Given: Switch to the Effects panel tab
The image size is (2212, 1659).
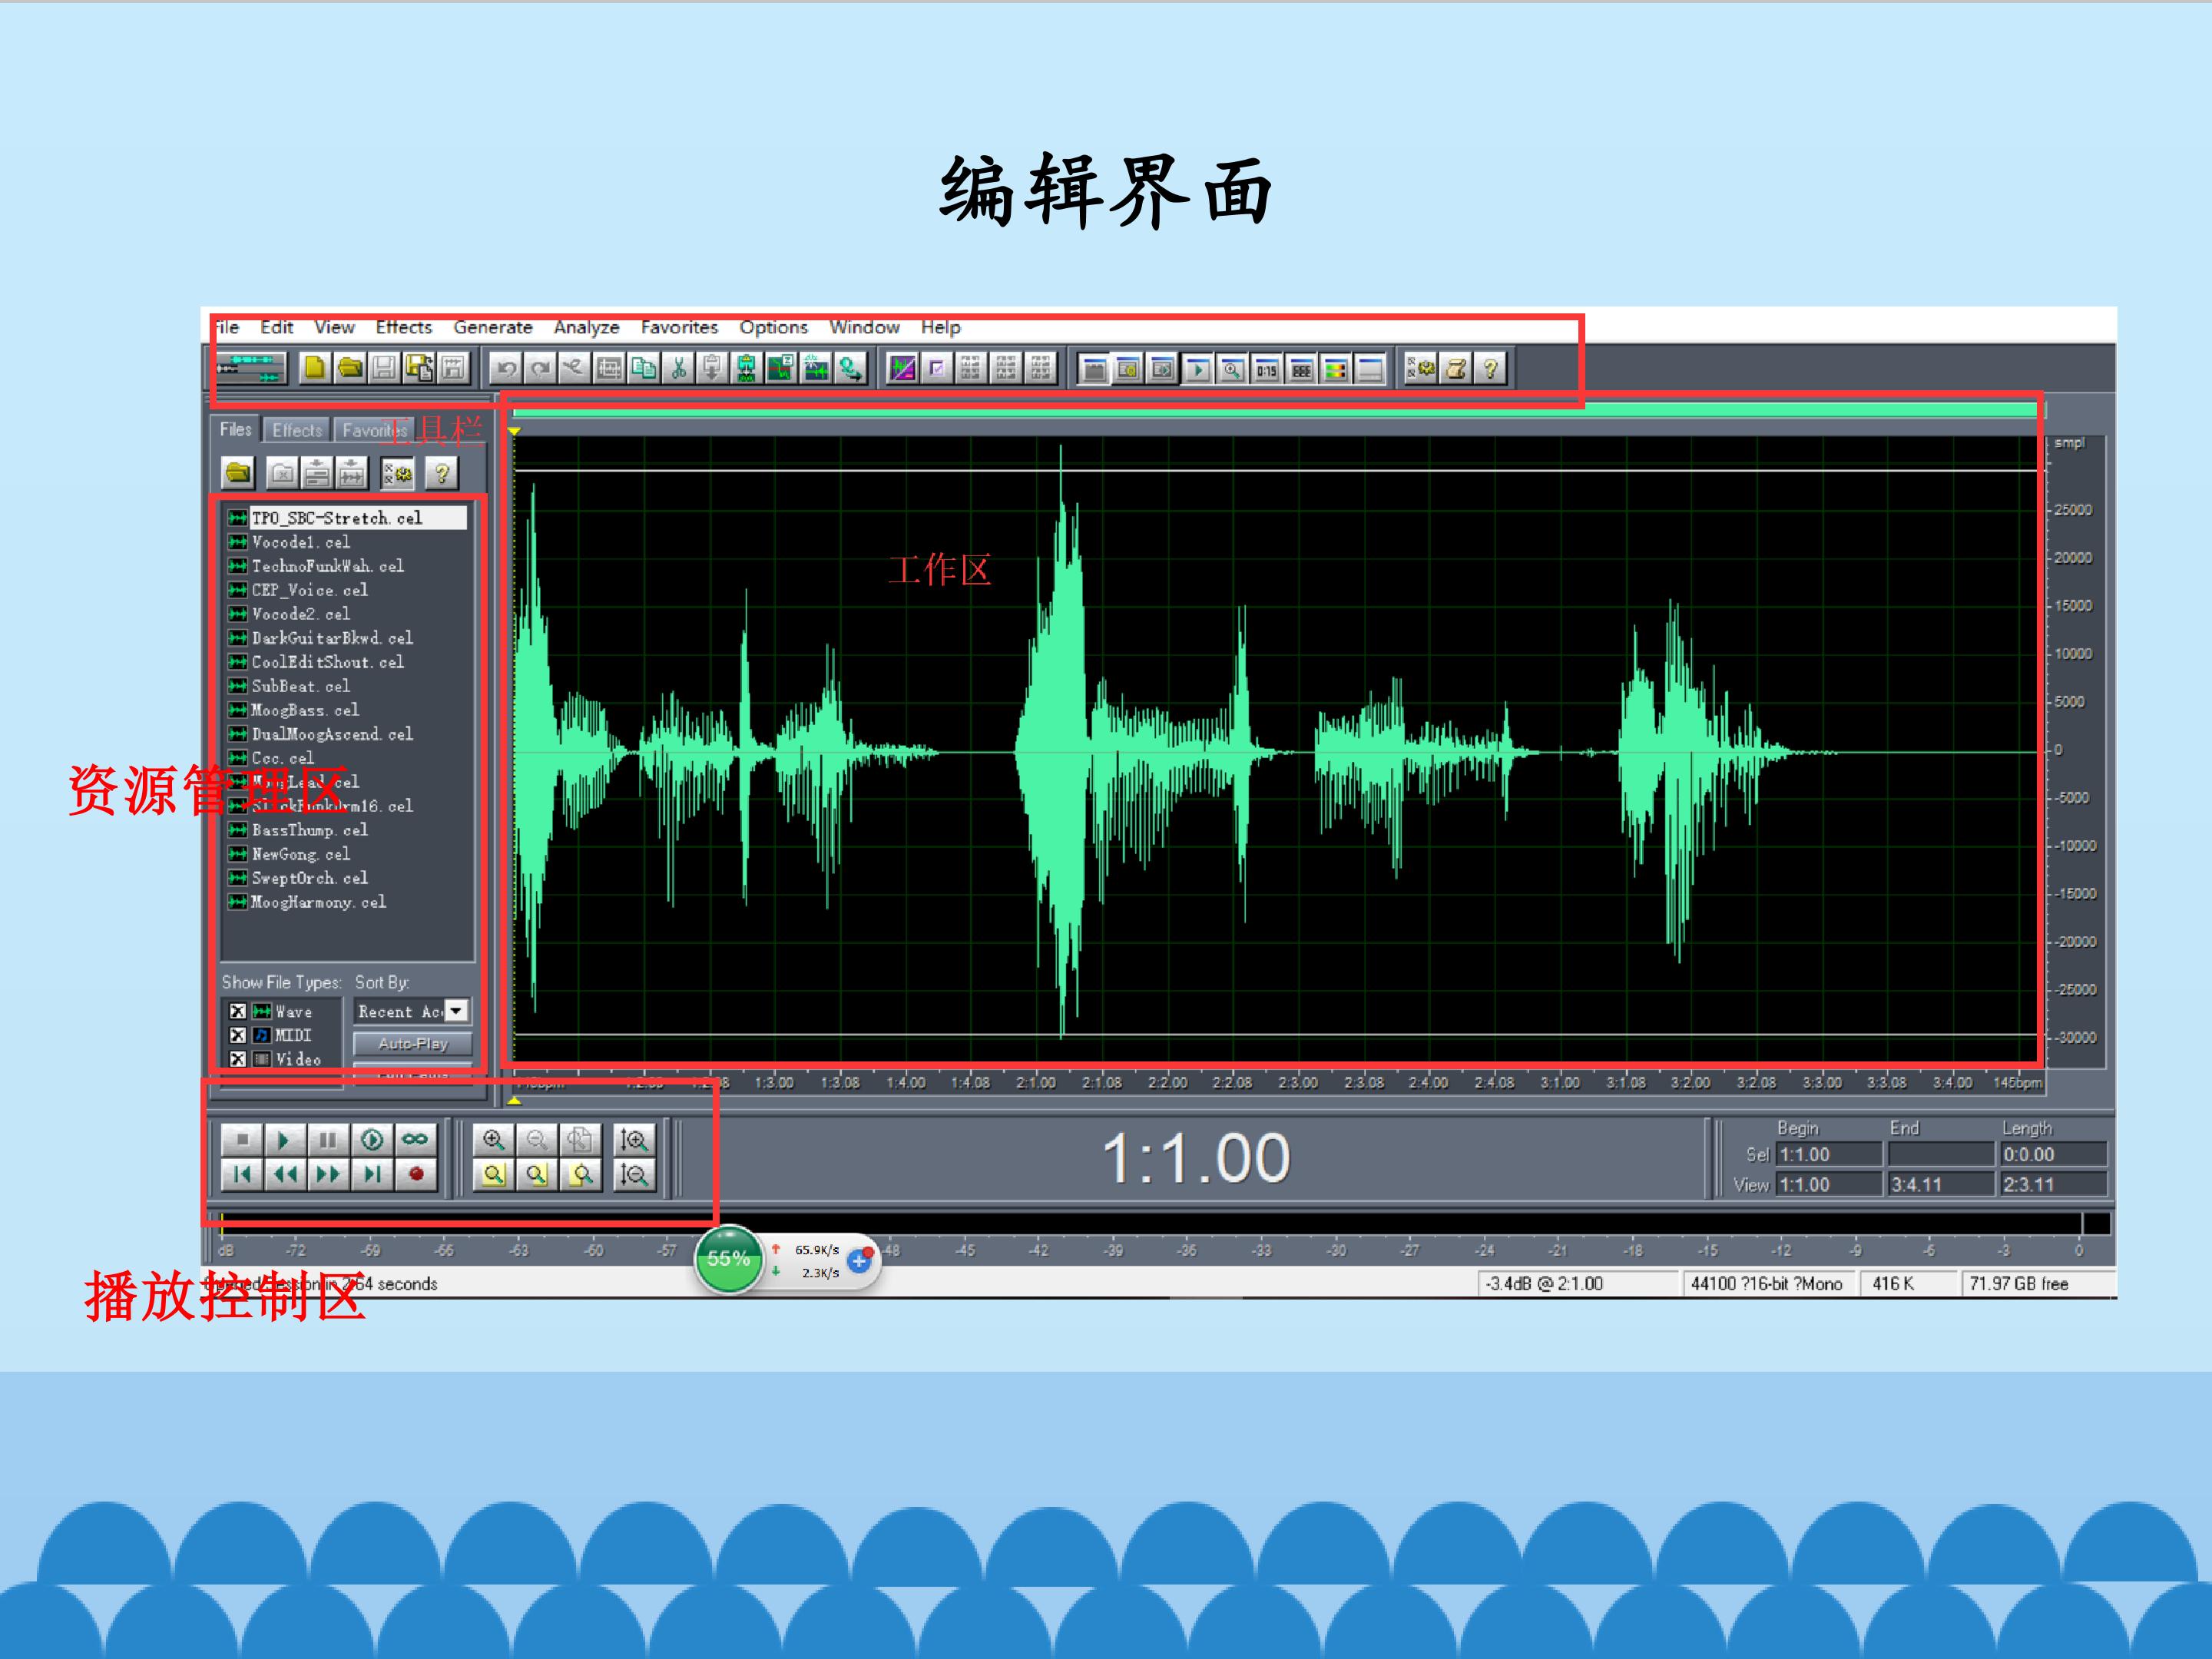Looking at the screenshot, I should coord(297,430).
